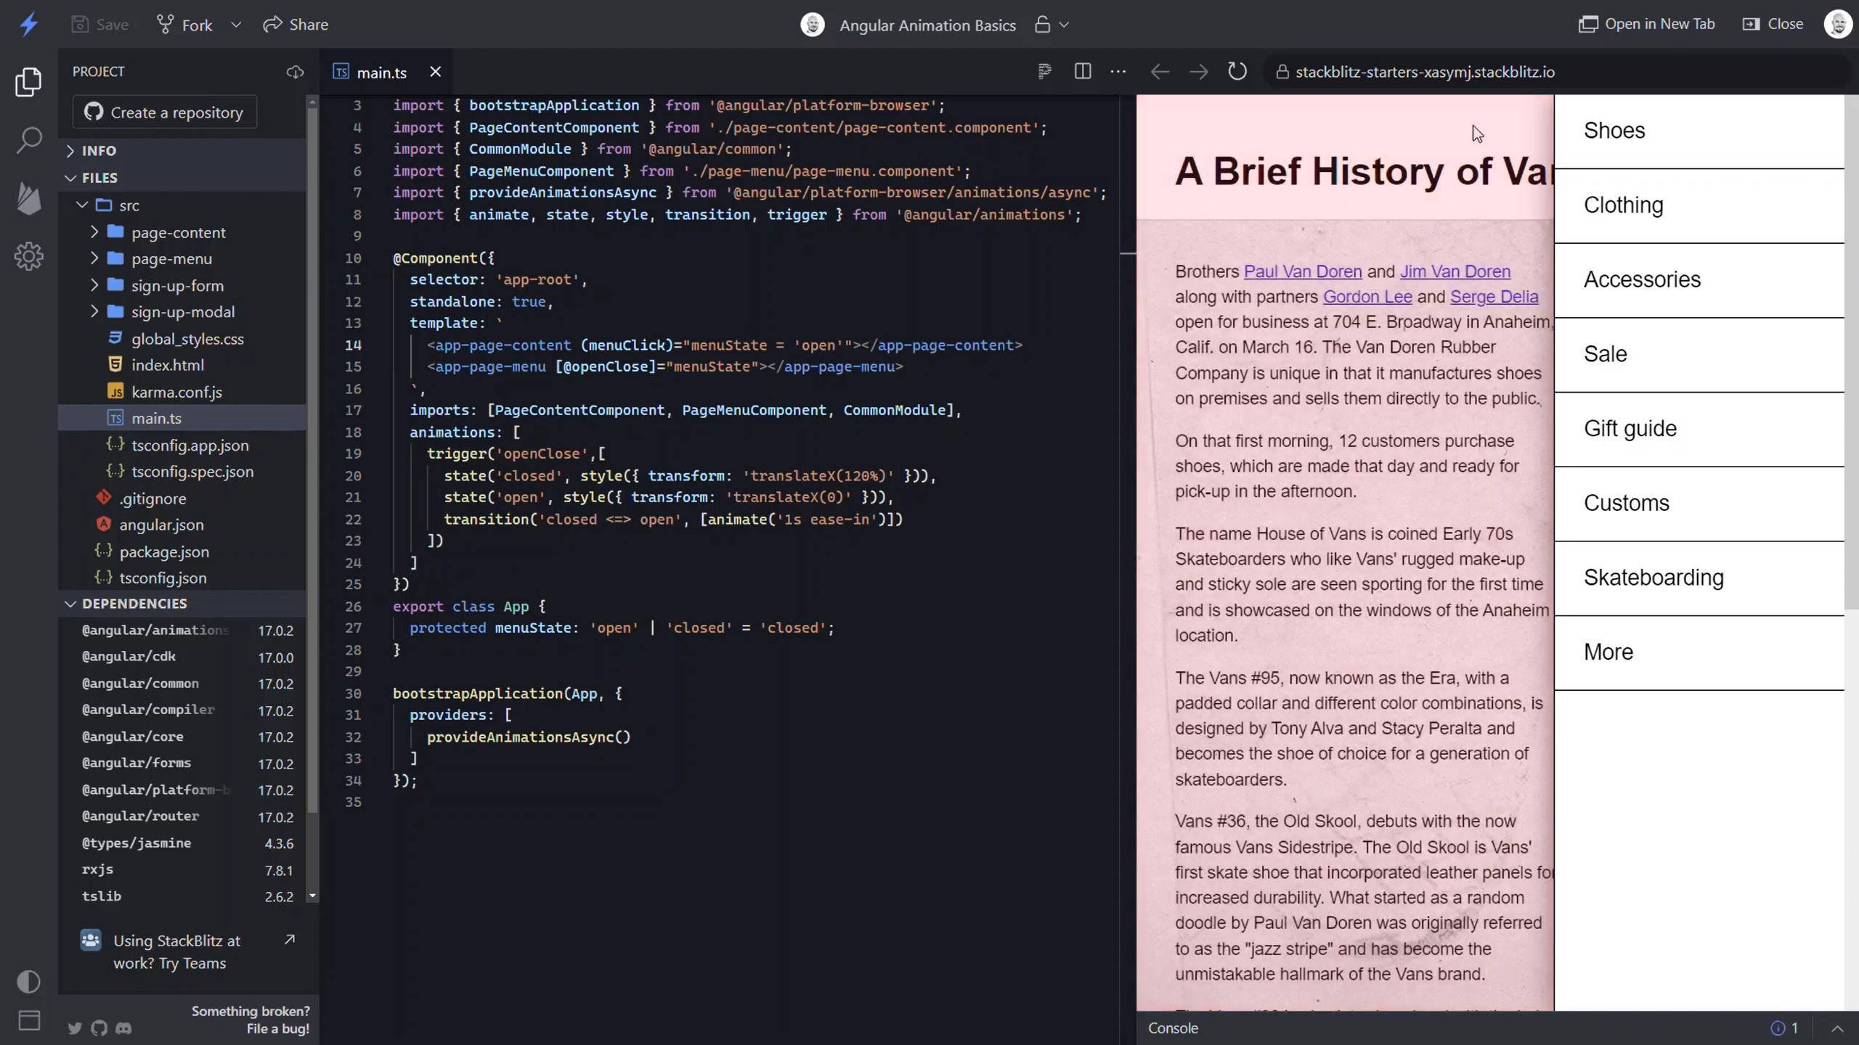Toggle the dark/light theme icon bottom sidebar
This screenshot has height=1045, width=1859.
(28, 983)
